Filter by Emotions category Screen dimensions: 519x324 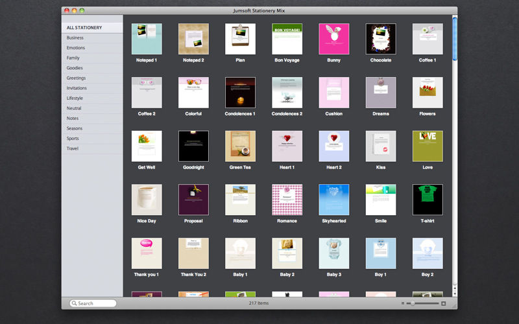92,48
